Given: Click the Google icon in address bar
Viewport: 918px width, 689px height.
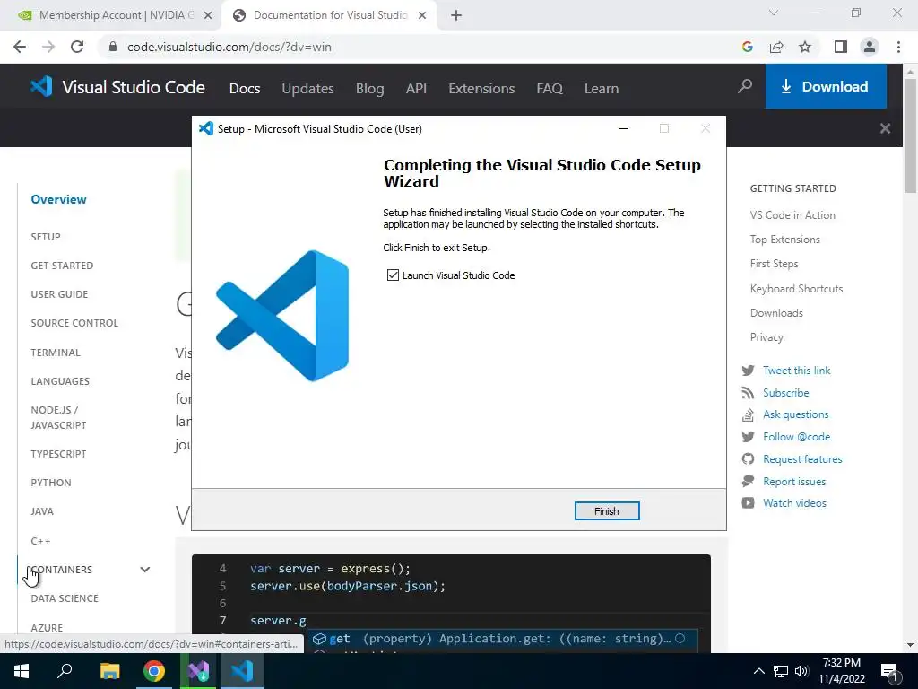Looking at the screenshot, I should 747,47.
